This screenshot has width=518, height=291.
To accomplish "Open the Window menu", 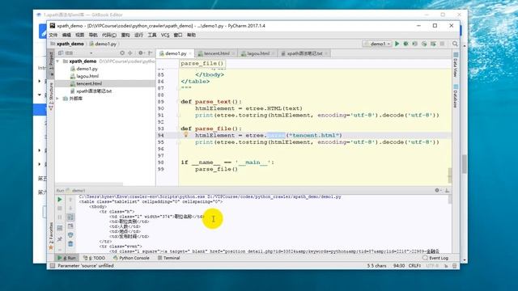I will point(178,35).
